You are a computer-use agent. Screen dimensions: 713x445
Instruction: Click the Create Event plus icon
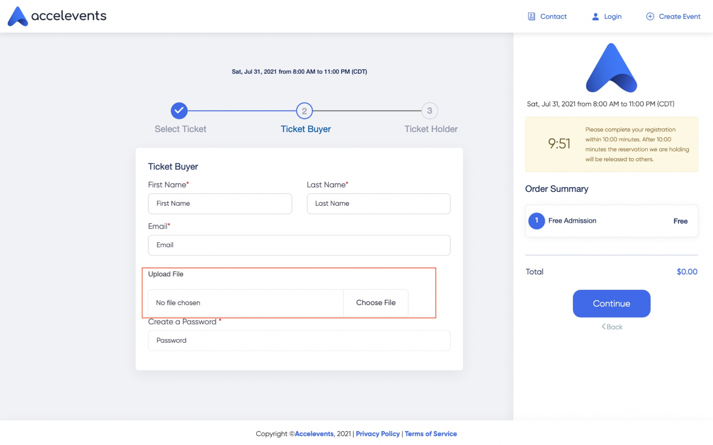[x=649, y=16]
